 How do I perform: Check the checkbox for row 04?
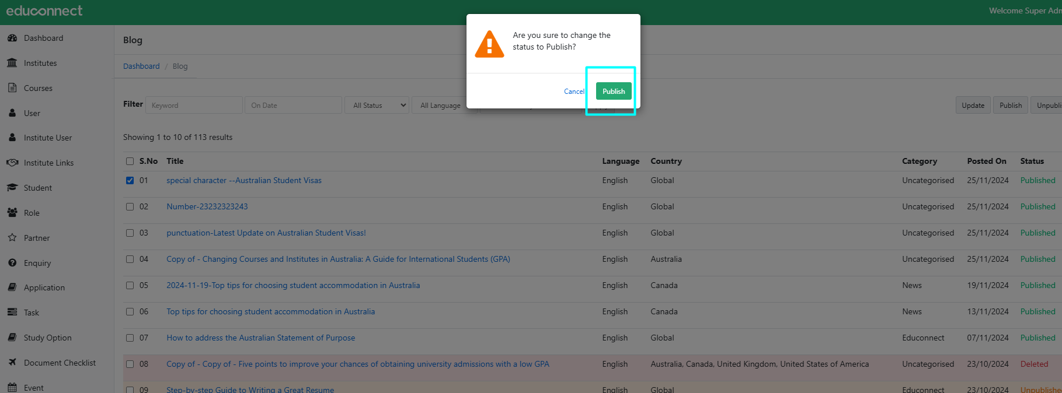tap(130, 259)
